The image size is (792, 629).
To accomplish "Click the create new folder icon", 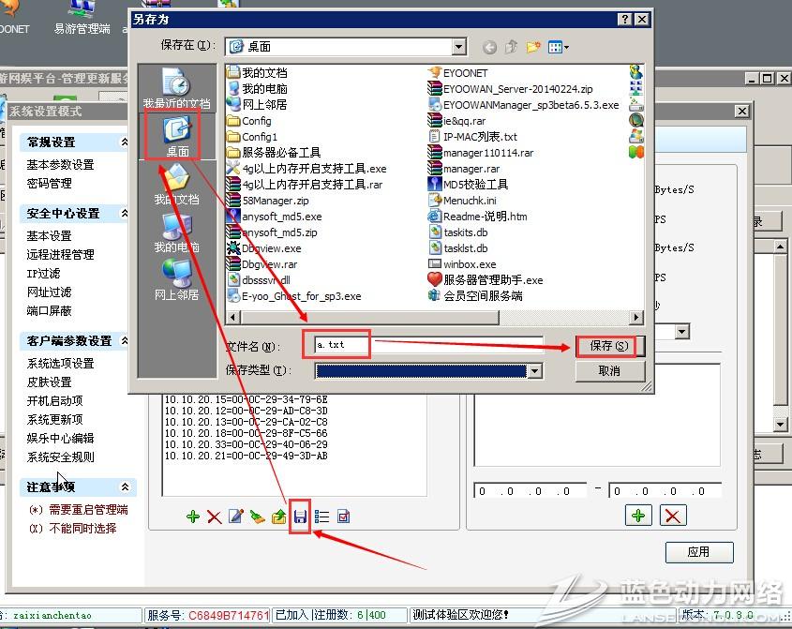I will pos(533,47).
